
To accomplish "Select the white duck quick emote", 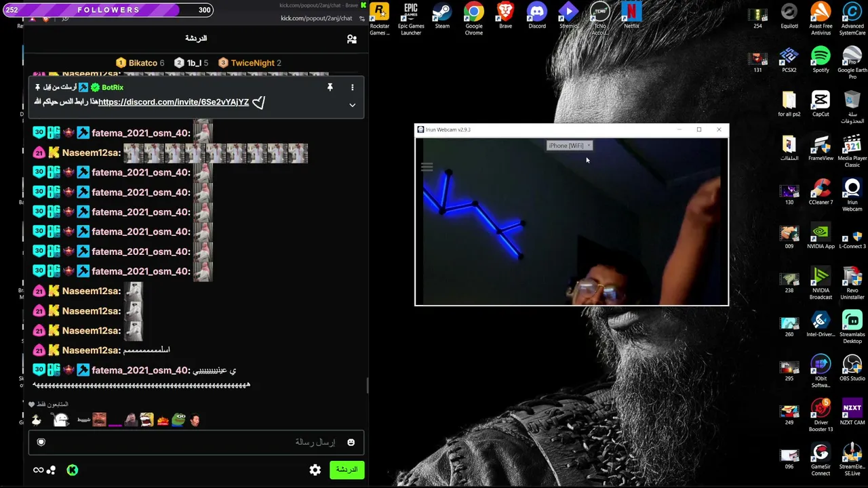I will point(36,420).
